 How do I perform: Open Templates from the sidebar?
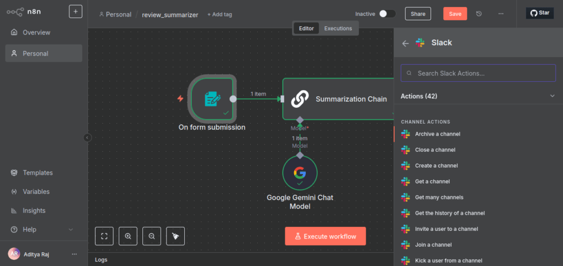click(x=37, y=173)
